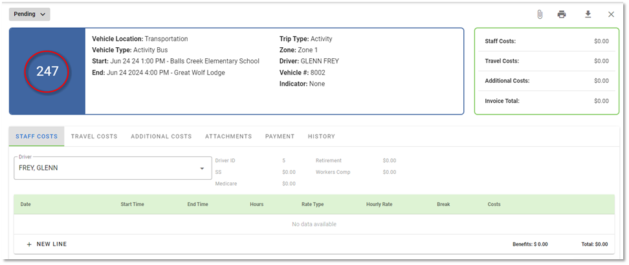Open the Pending status dropdown

(x=30, y=14)
